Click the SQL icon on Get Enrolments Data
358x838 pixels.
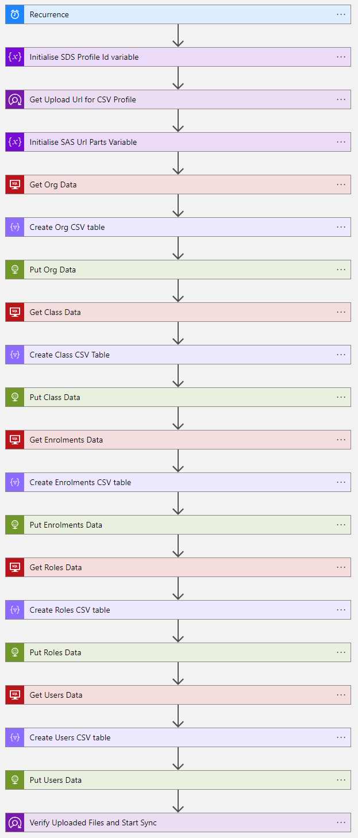click(x=15, y=440)
